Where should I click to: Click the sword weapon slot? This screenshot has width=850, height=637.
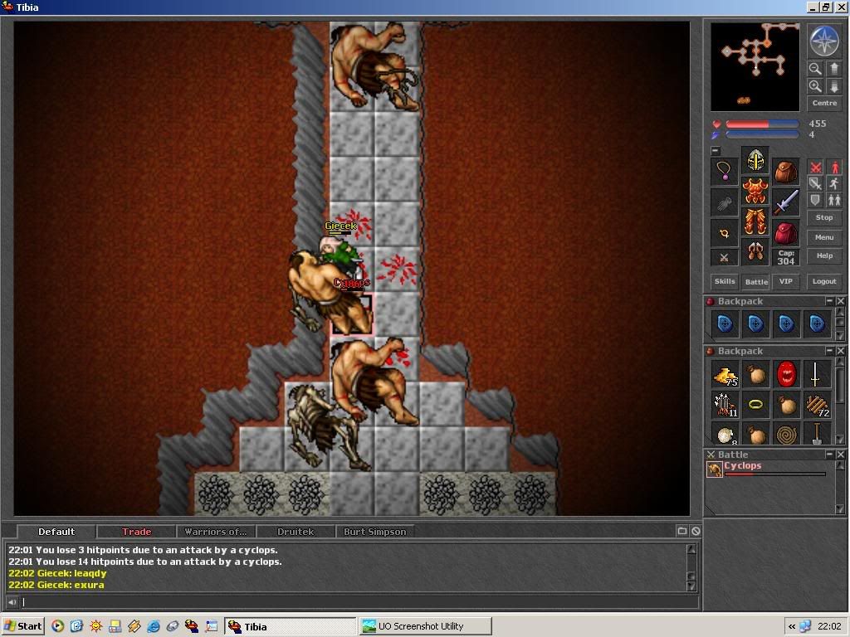[x=785, y=202]
